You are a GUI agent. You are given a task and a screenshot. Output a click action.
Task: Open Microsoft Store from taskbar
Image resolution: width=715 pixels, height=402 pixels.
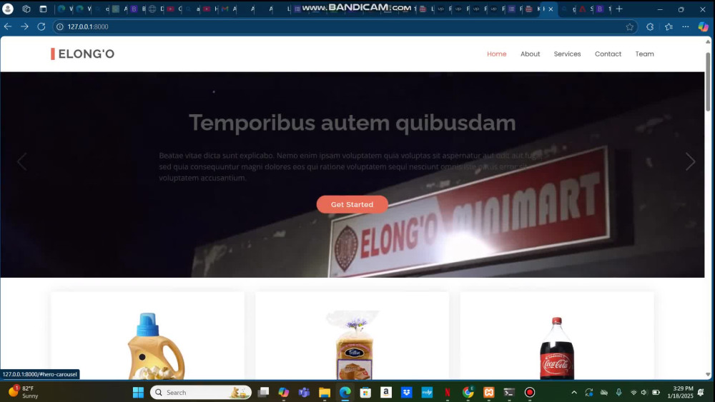[x=365, y=393]
